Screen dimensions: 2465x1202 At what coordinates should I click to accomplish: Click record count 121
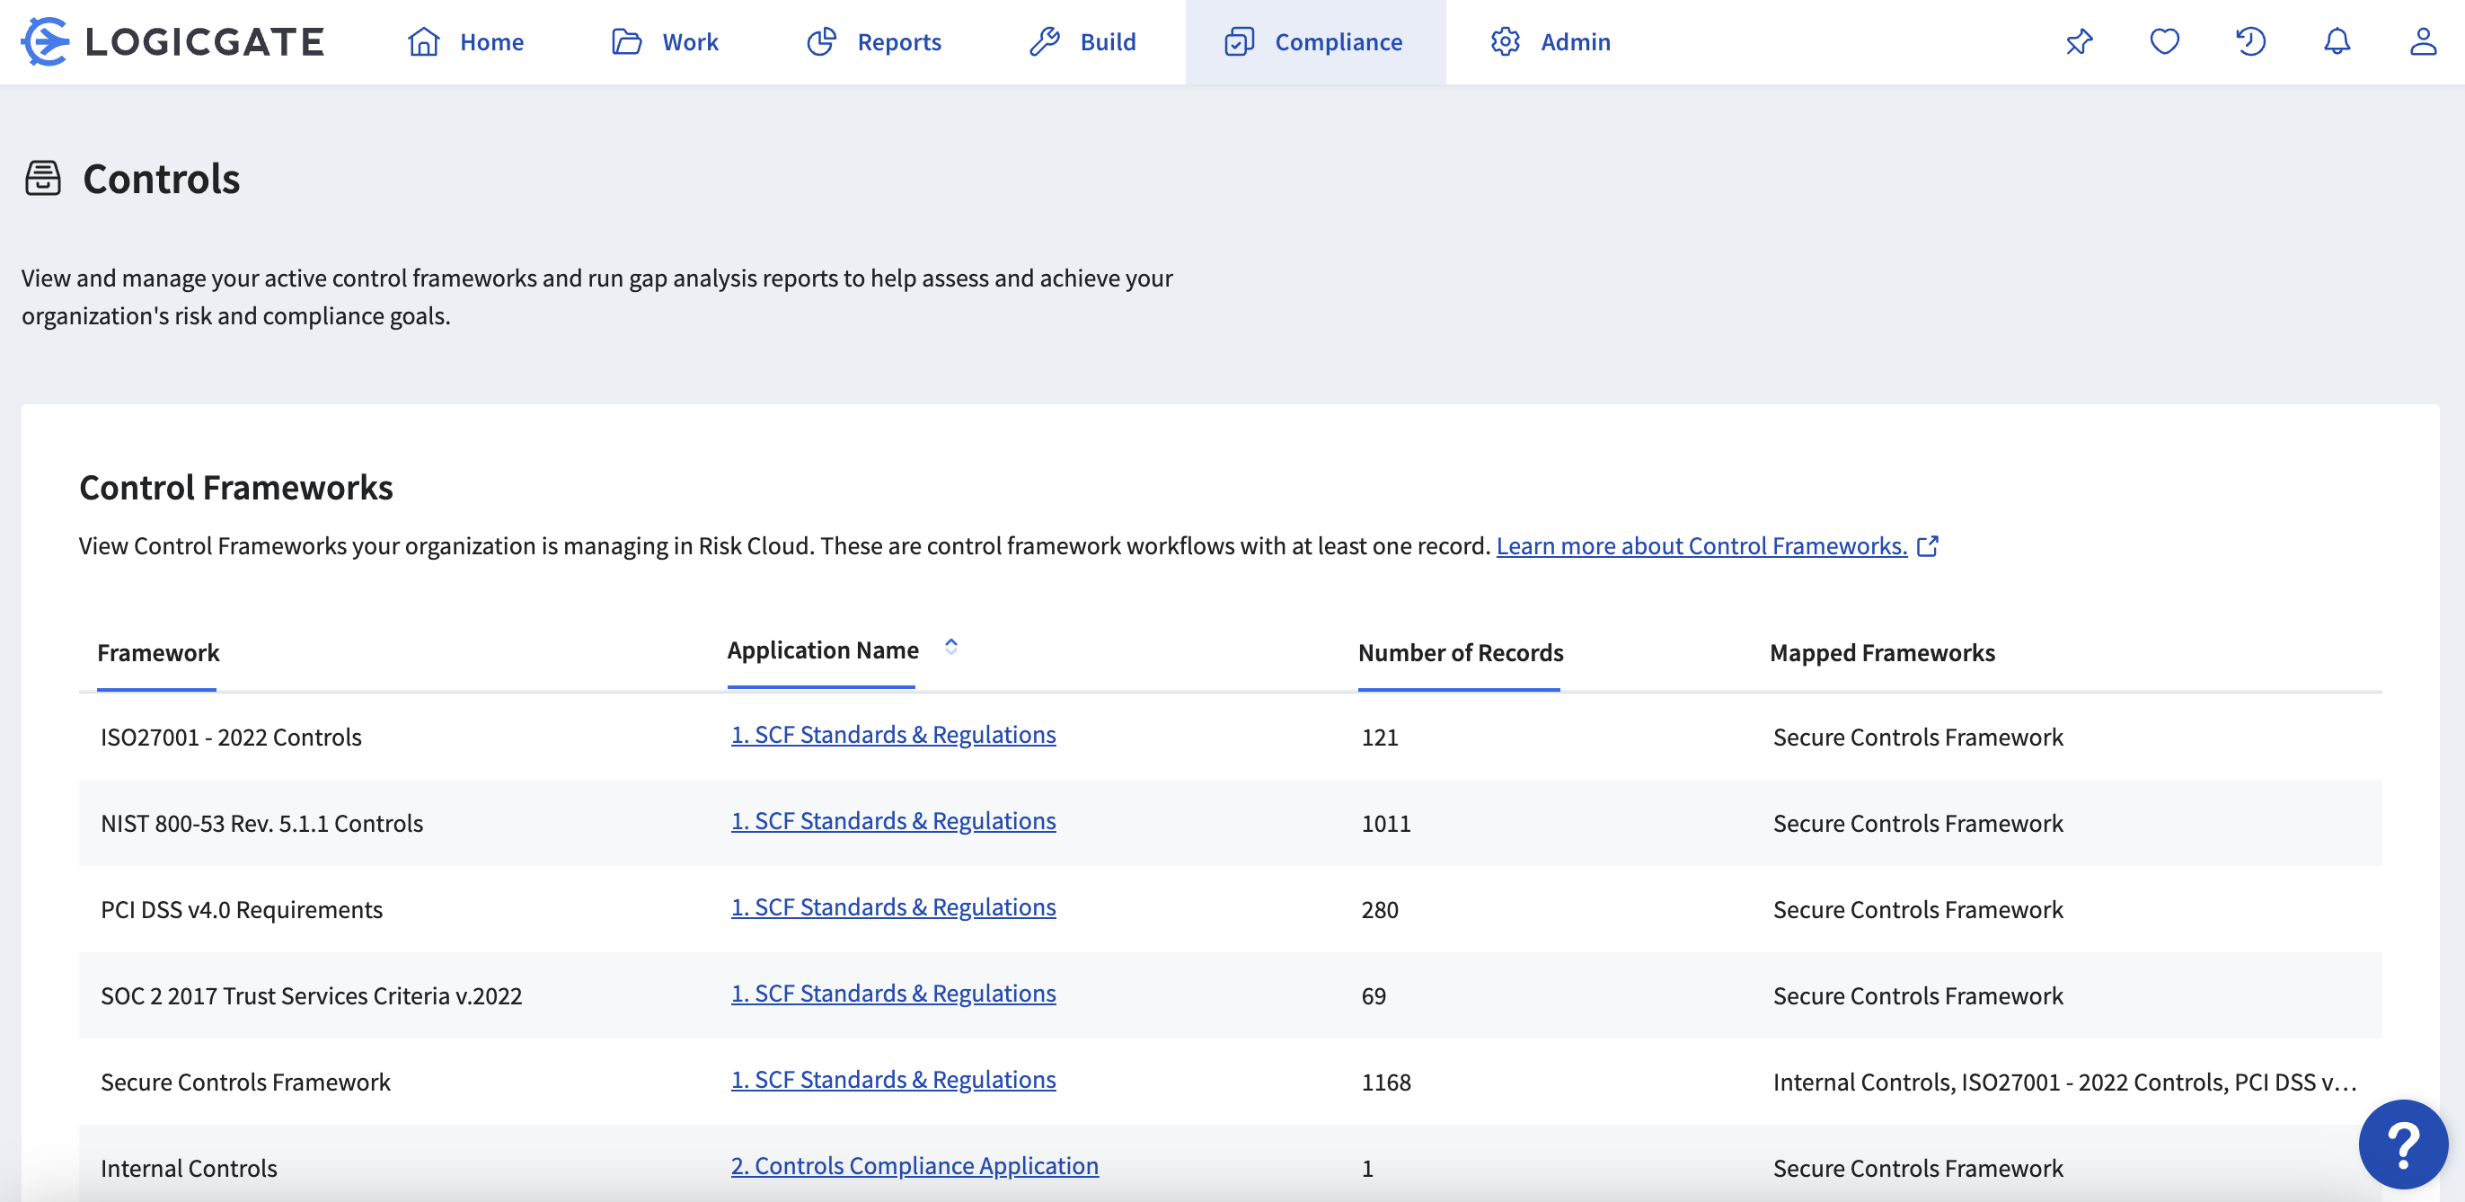point(1379,737)
